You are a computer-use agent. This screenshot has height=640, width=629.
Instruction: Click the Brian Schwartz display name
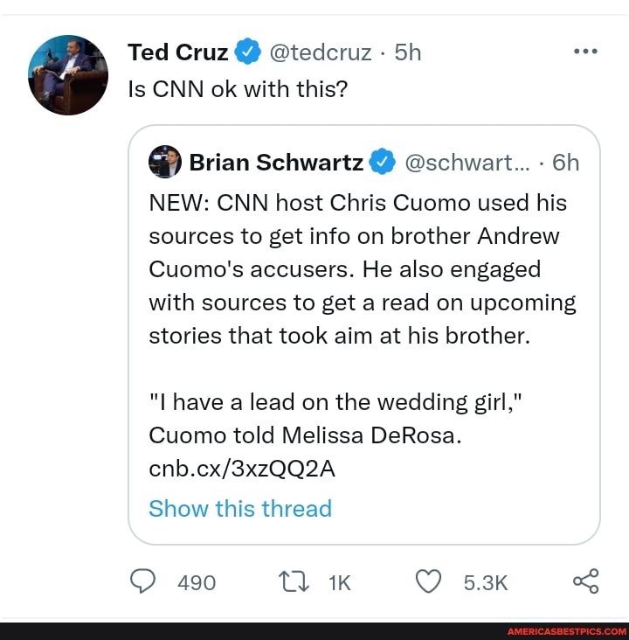click(x=276, y=163)
